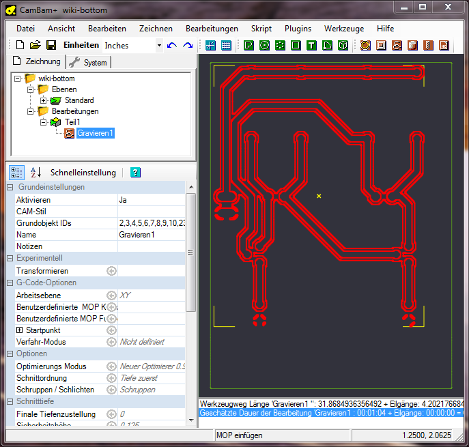Screen dimensions: 469x447
Task: Expand the Startpunkt property
Action: tap(19, 330)
